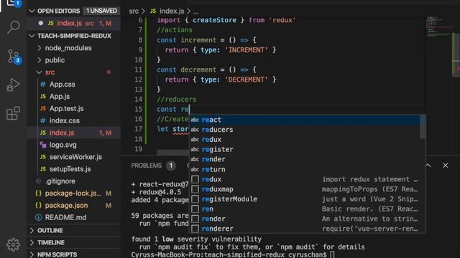The image size is (460, 258).
Task: Switch to the Problems tab
Action: (147, 166)
